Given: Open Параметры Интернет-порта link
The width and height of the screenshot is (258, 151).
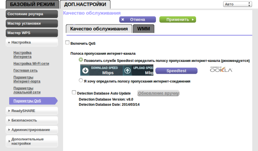Looking at the screenshot, I should click(27, 79).
